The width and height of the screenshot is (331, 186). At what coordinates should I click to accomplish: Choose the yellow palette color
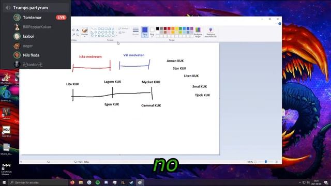tap(177, 28)
